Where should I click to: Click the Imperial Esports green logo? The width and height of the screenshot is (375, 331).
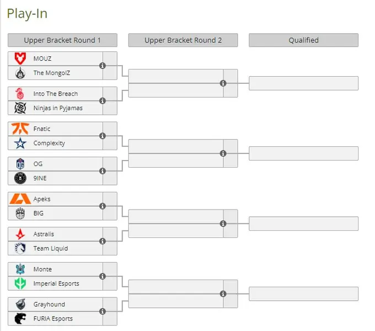20,284
